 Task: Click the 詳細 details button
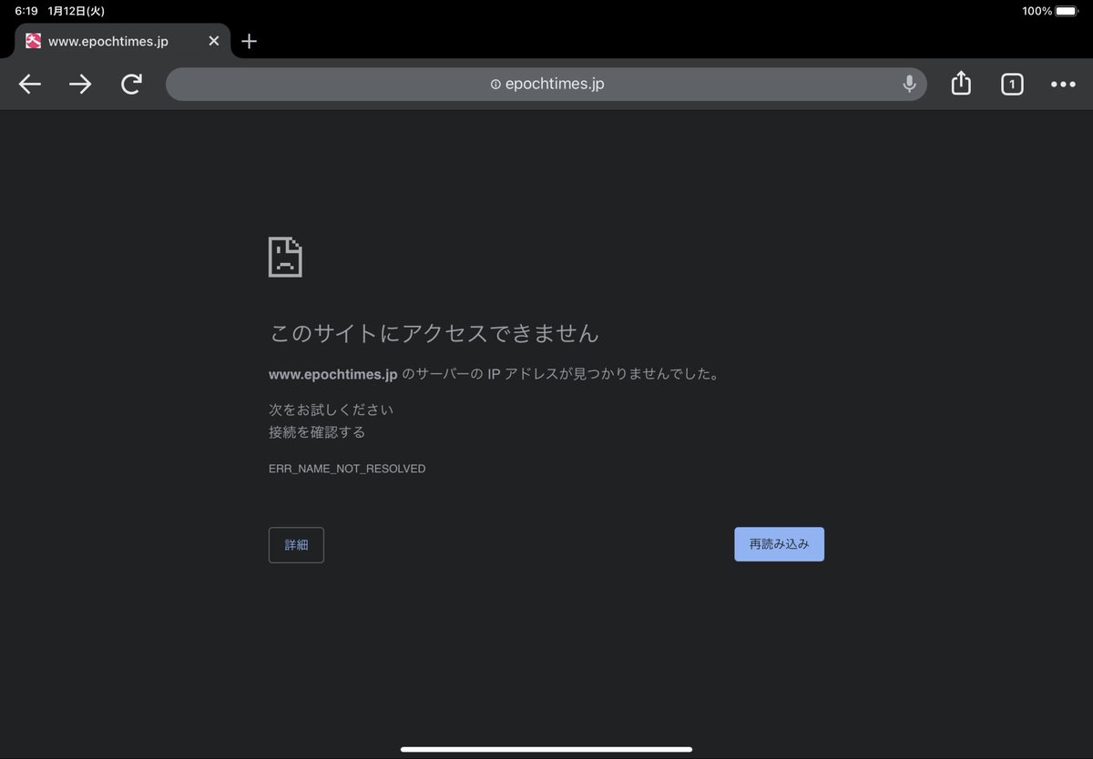[296, 545]
